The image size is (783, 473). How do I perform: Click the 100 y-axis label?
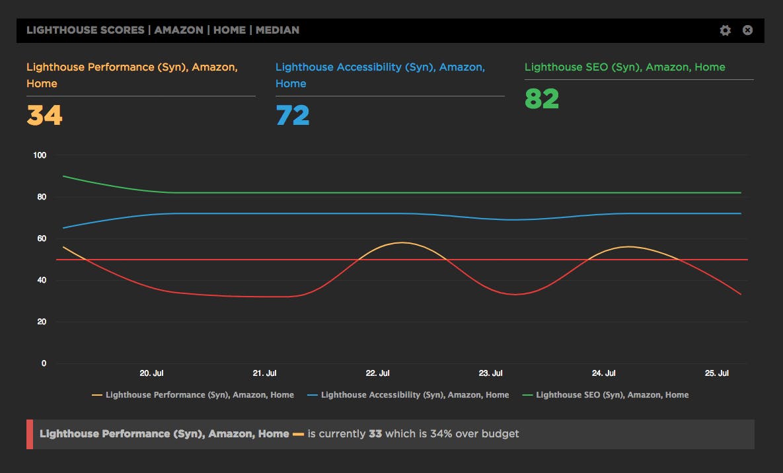click(x=40, y=155)
